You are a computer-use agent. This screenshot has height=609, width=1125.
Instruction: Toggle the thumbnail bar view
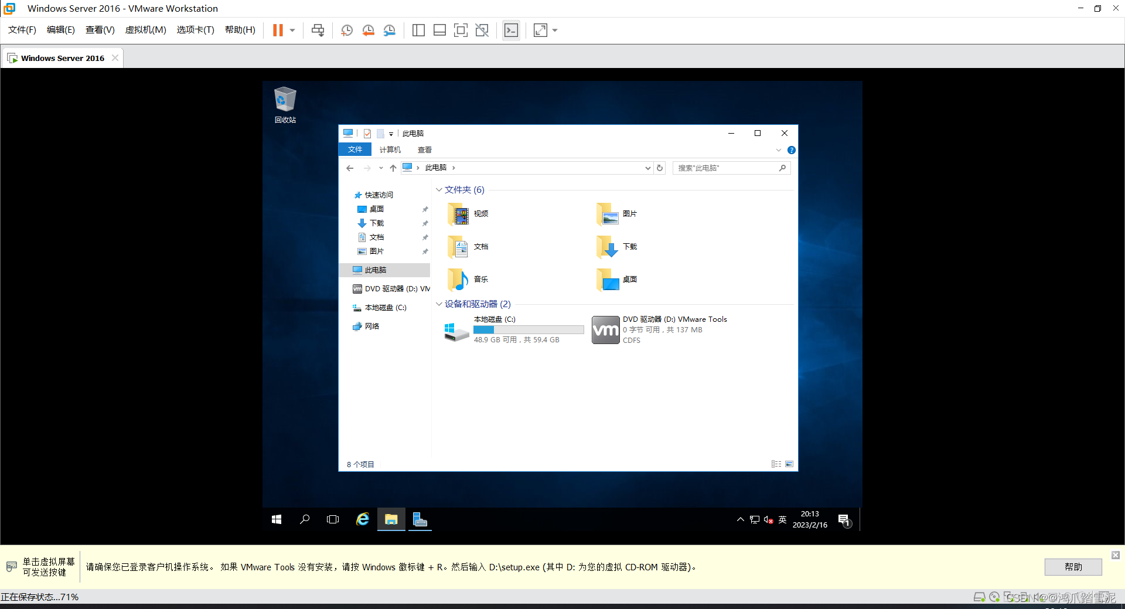click(x=439, y=30)
